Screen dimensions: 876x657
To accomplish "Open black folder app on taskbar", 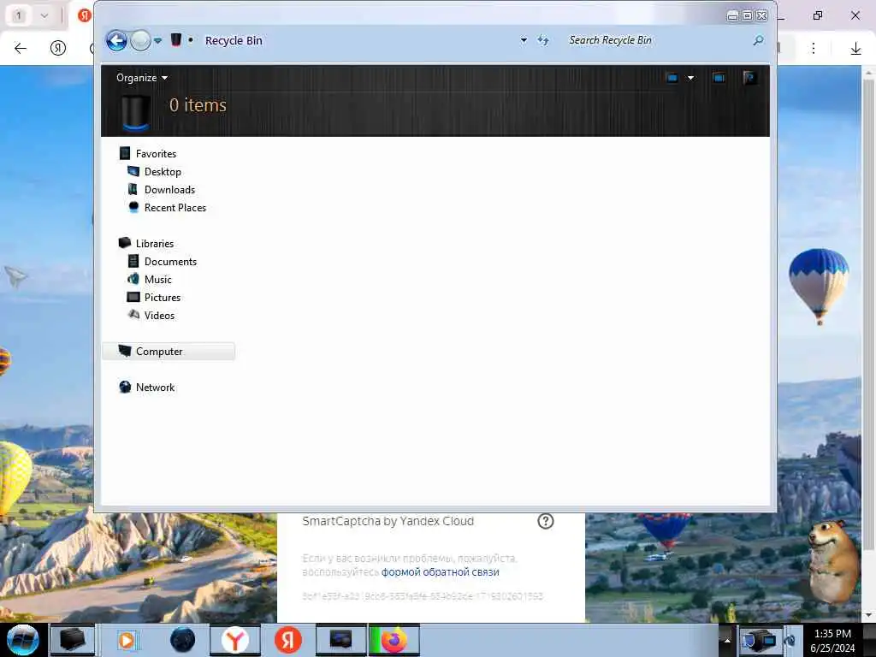I will tap(73, 640).
